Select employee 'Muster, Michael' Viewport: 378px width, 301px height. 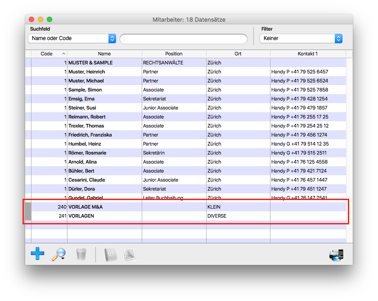click(186, 81)
